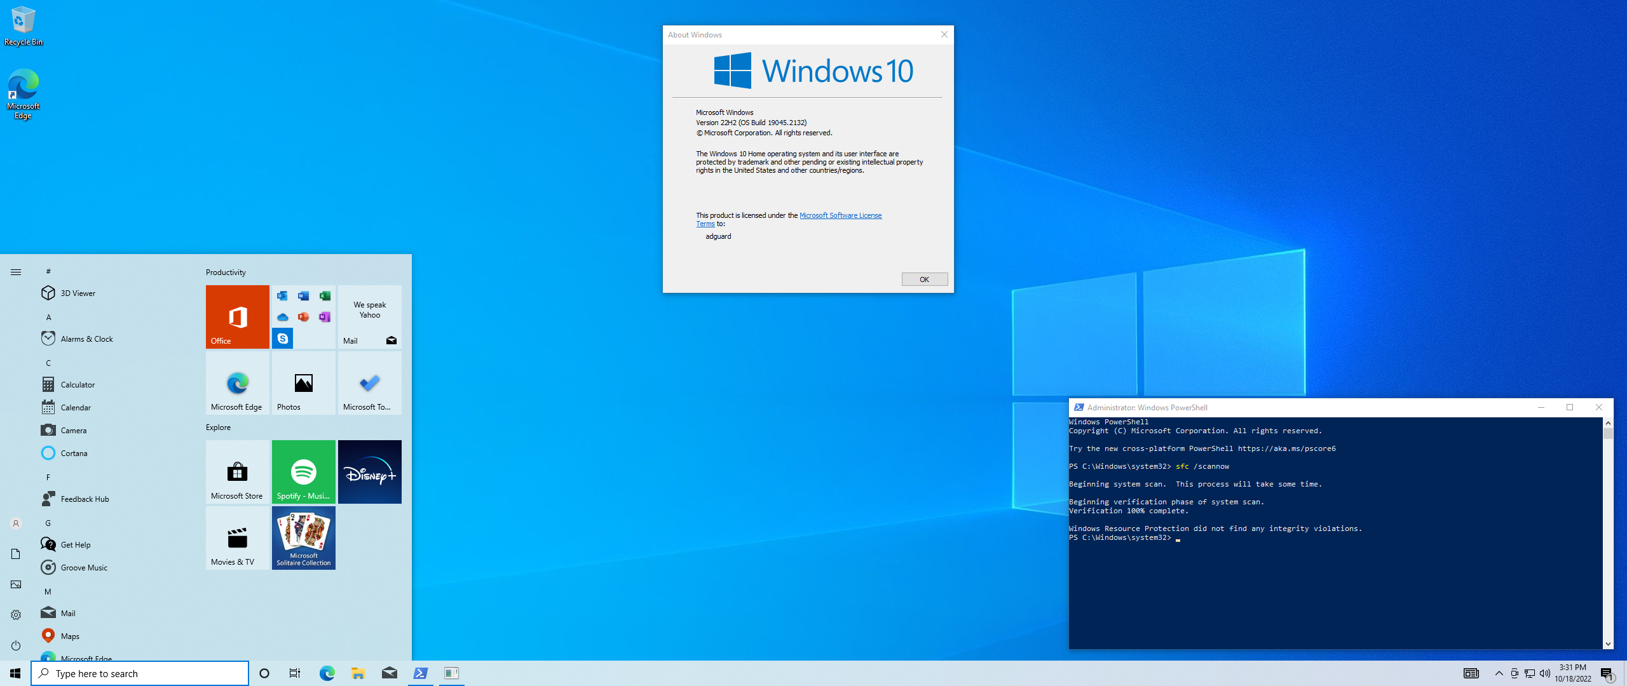Viewport: 1627px width, 686px height.
Task: Open Task View
Action: click(295, 673)
